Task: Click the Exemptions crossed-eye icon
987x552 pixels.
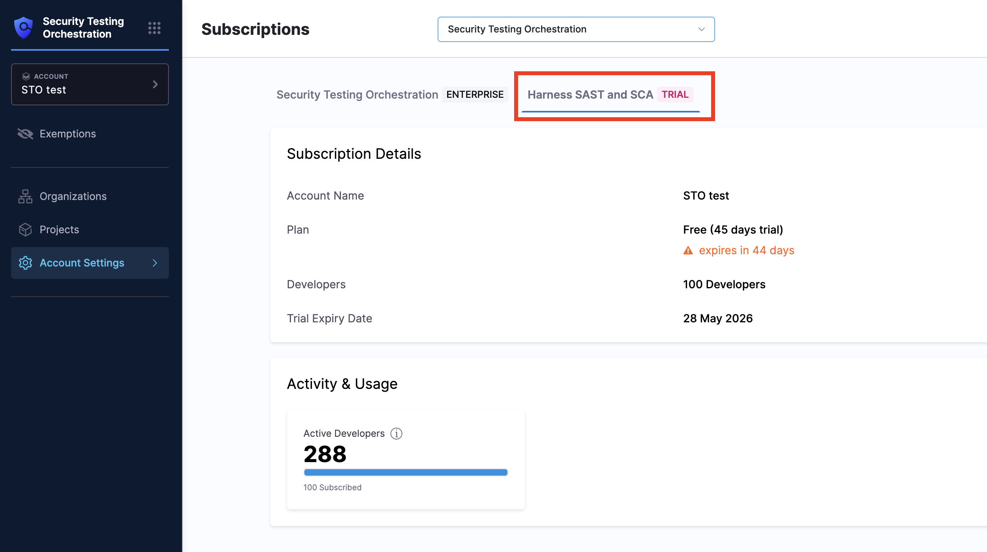Action: pyautogui.click(x=25, y=134)
